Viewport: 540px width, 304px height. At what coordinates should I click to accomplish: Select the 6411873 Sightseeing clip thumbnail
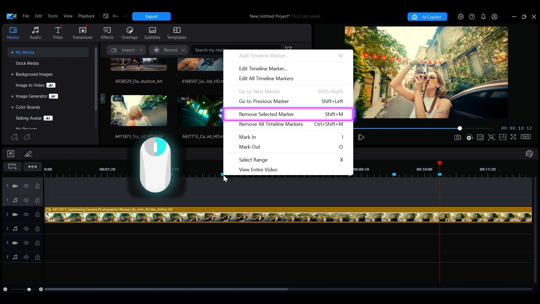pyautogui.click(x=139, y=110)
